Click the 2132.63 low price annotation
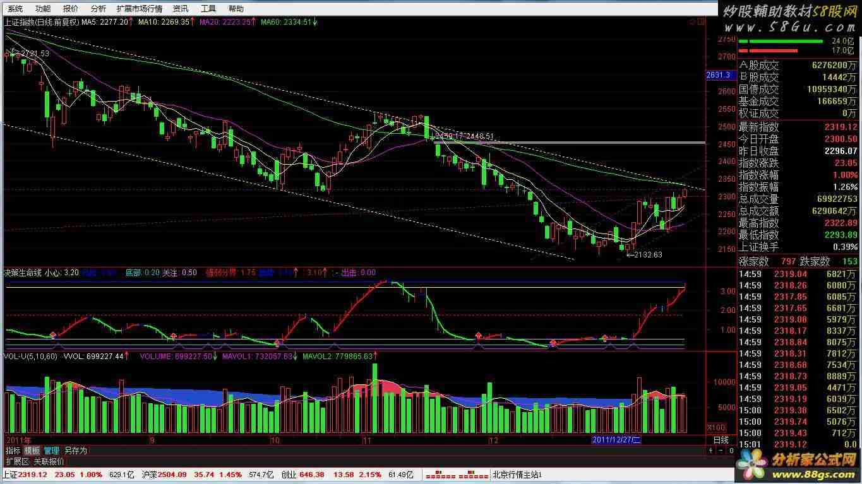Image resolution: width=862 pixels, height=484 pixels. coord(645,255)
